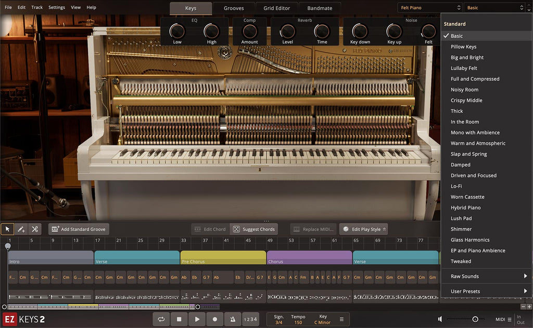This screenshot has height=328, width=533.
Task: Select the Fm chord block
Action: pos(303,278)
